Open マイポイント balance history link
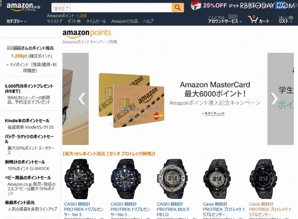Viewport: 298px width, 219px height. tap(31, 67)
